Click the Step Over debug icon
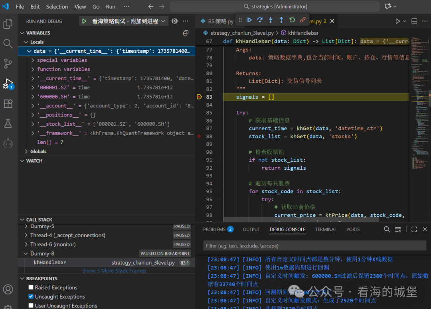 (x=260, y=20)
